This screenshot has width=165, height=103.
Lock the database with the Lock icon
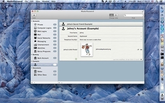pyautogui.click(x=34, y=15)
